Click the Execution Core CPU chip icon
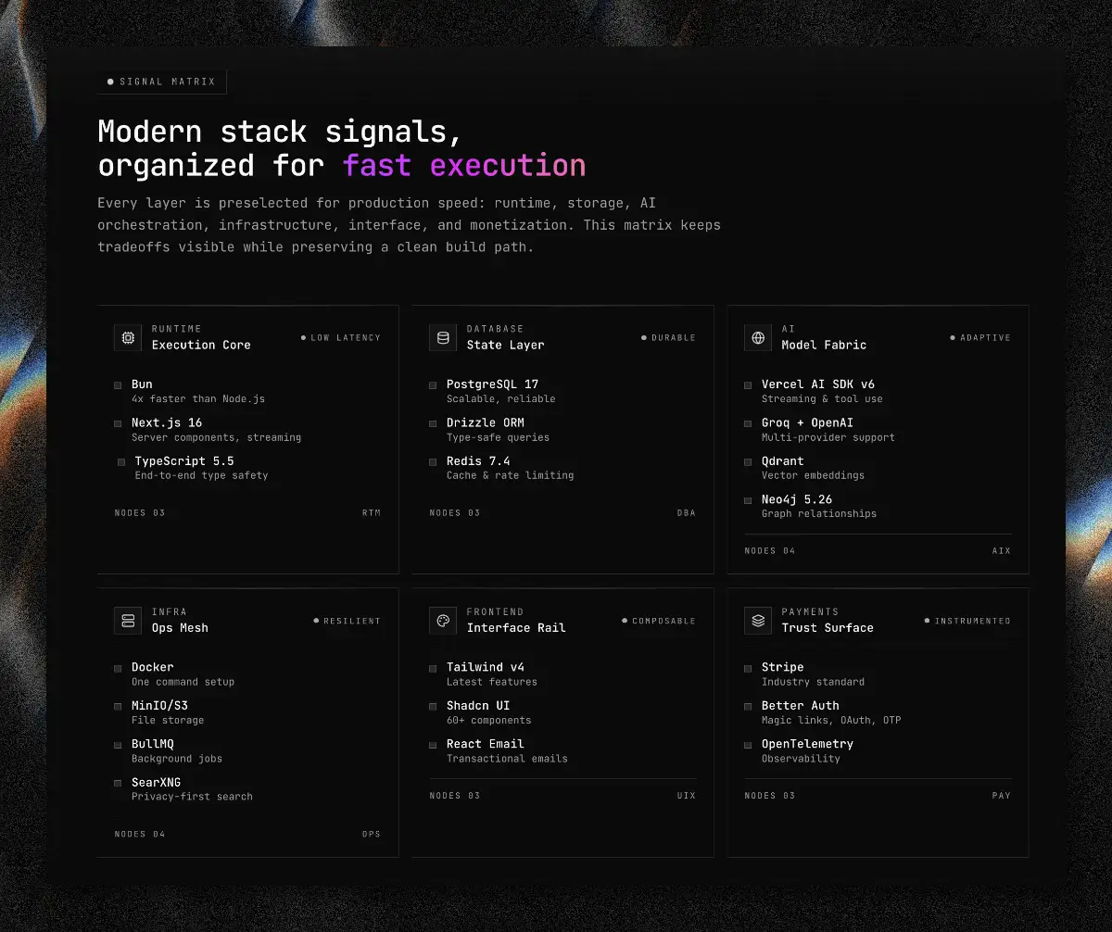Screen dimensions: 1112x932 point(128,337)
